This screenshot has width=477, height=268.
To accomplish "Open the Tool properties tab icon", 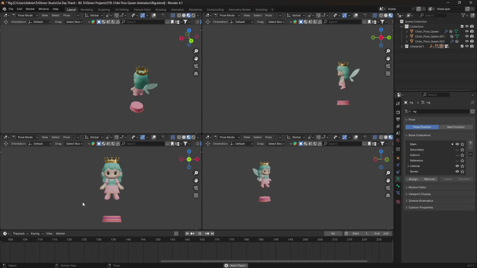I will (x=398, y=103).
